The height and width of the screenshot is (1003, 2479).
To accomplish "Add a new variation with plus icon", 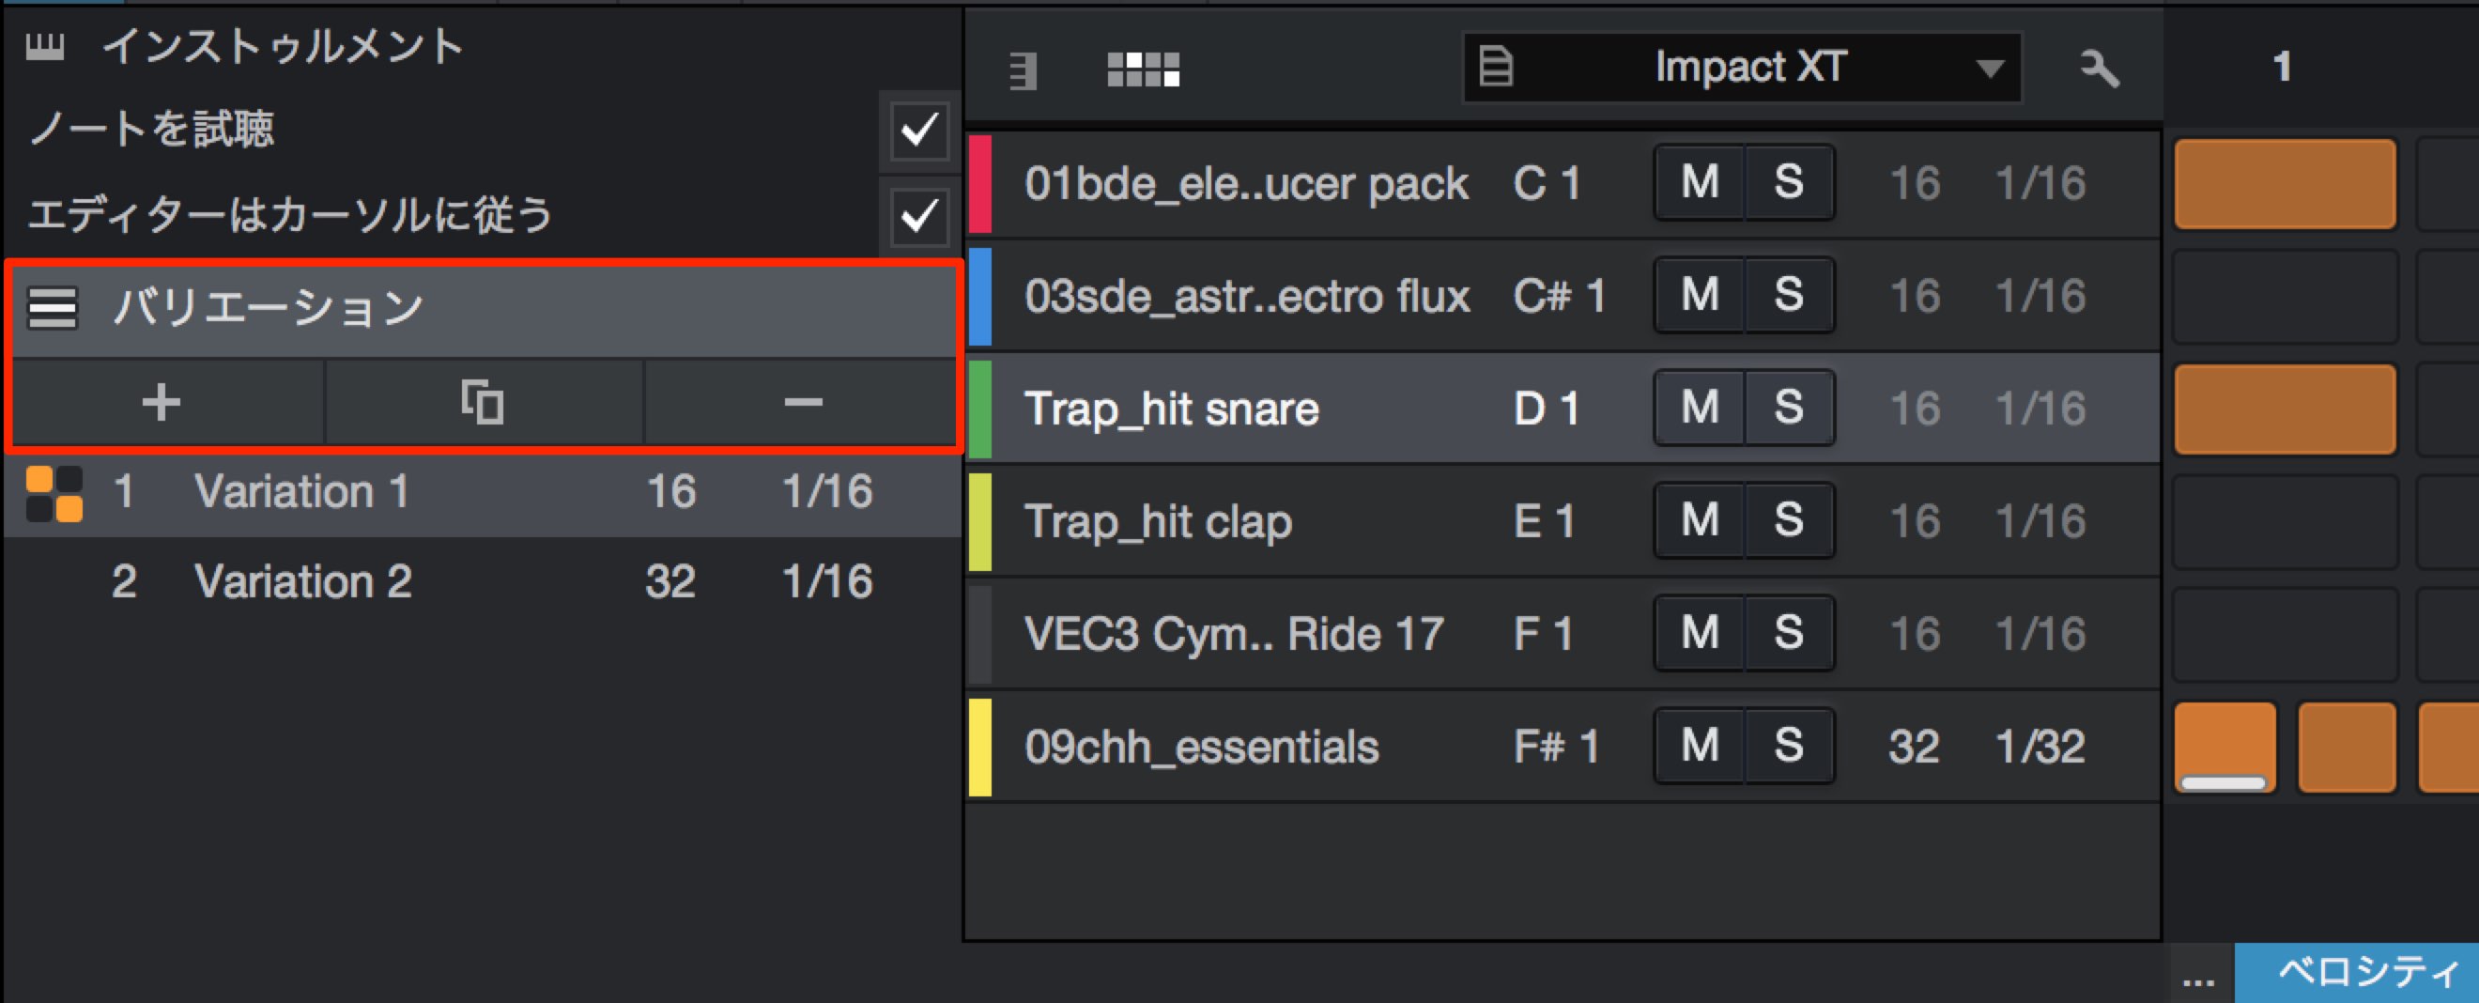I will coord(162,402).
